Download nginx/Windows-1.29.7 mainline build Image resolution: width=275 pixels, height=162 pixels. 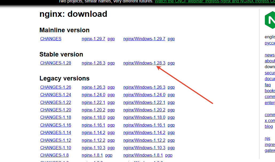[x=144, y=39]
